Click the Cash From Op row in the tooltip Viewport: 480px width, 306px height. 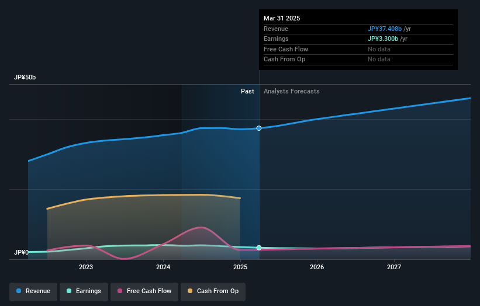point(358,60)
